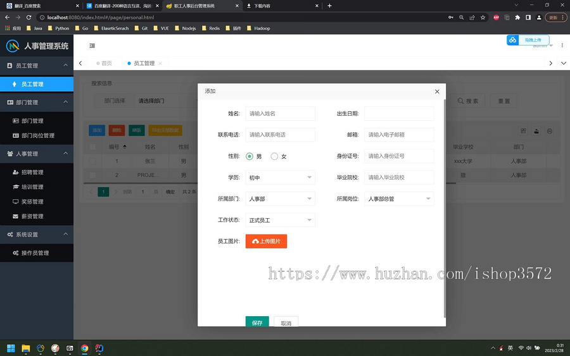Click the 联系电话 input field
This screenshot has width=570, height=356.
point(281,135)
